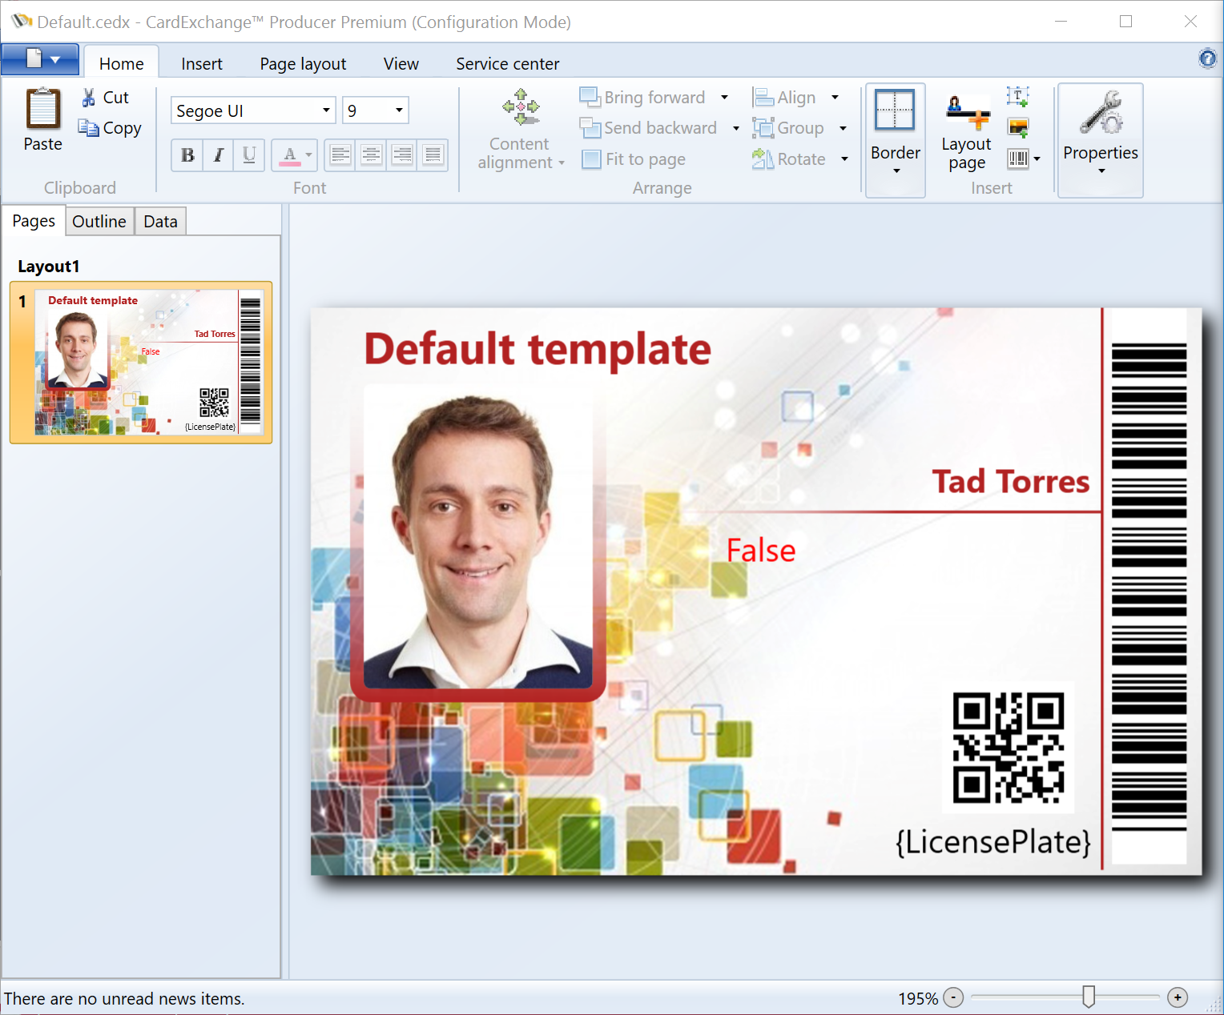Click Fit to page
Image resolution: width=1224 pixels, height=1015 pixels.
634,159
